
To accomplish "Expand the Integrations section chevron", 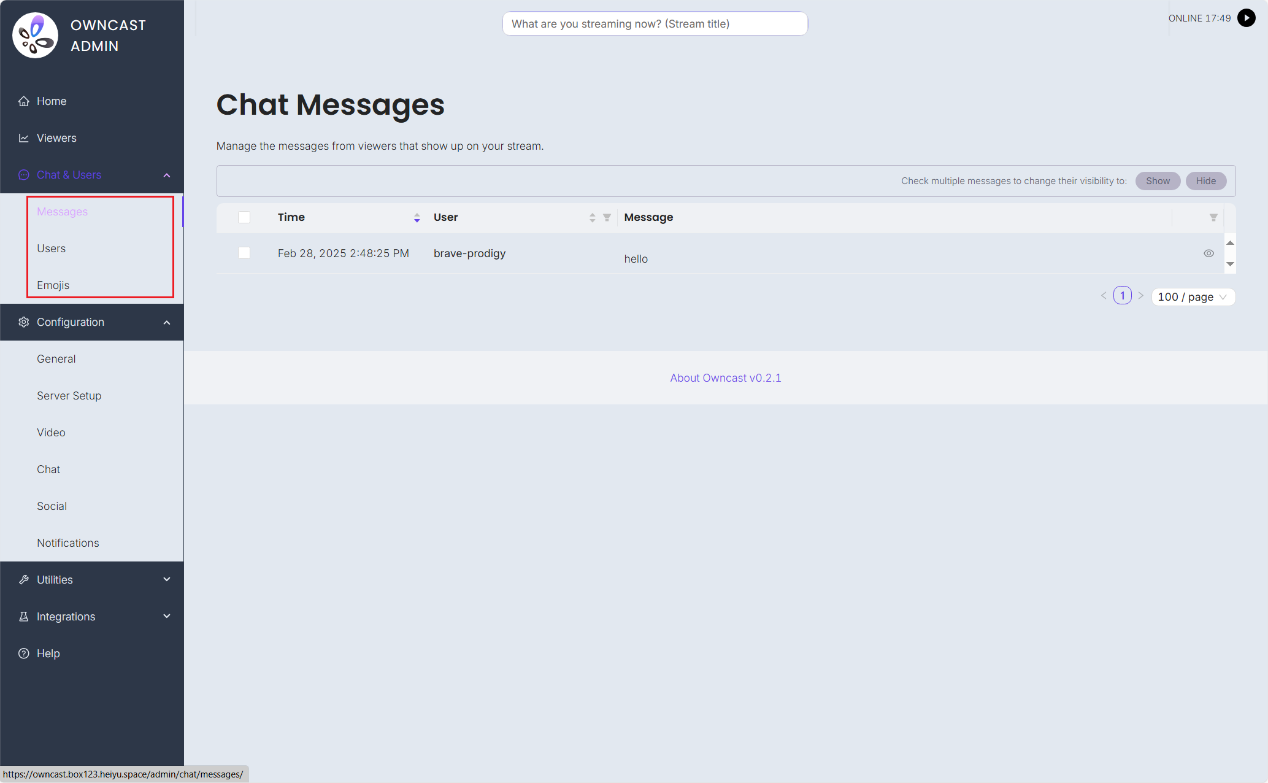I will (167, 616).
